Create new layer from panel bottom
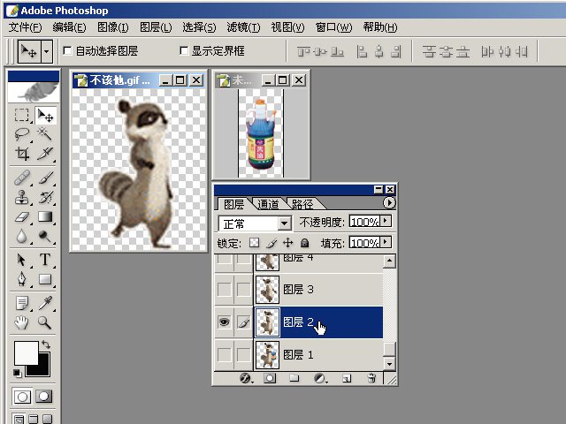Screen dimensions: 566x424 347,378
